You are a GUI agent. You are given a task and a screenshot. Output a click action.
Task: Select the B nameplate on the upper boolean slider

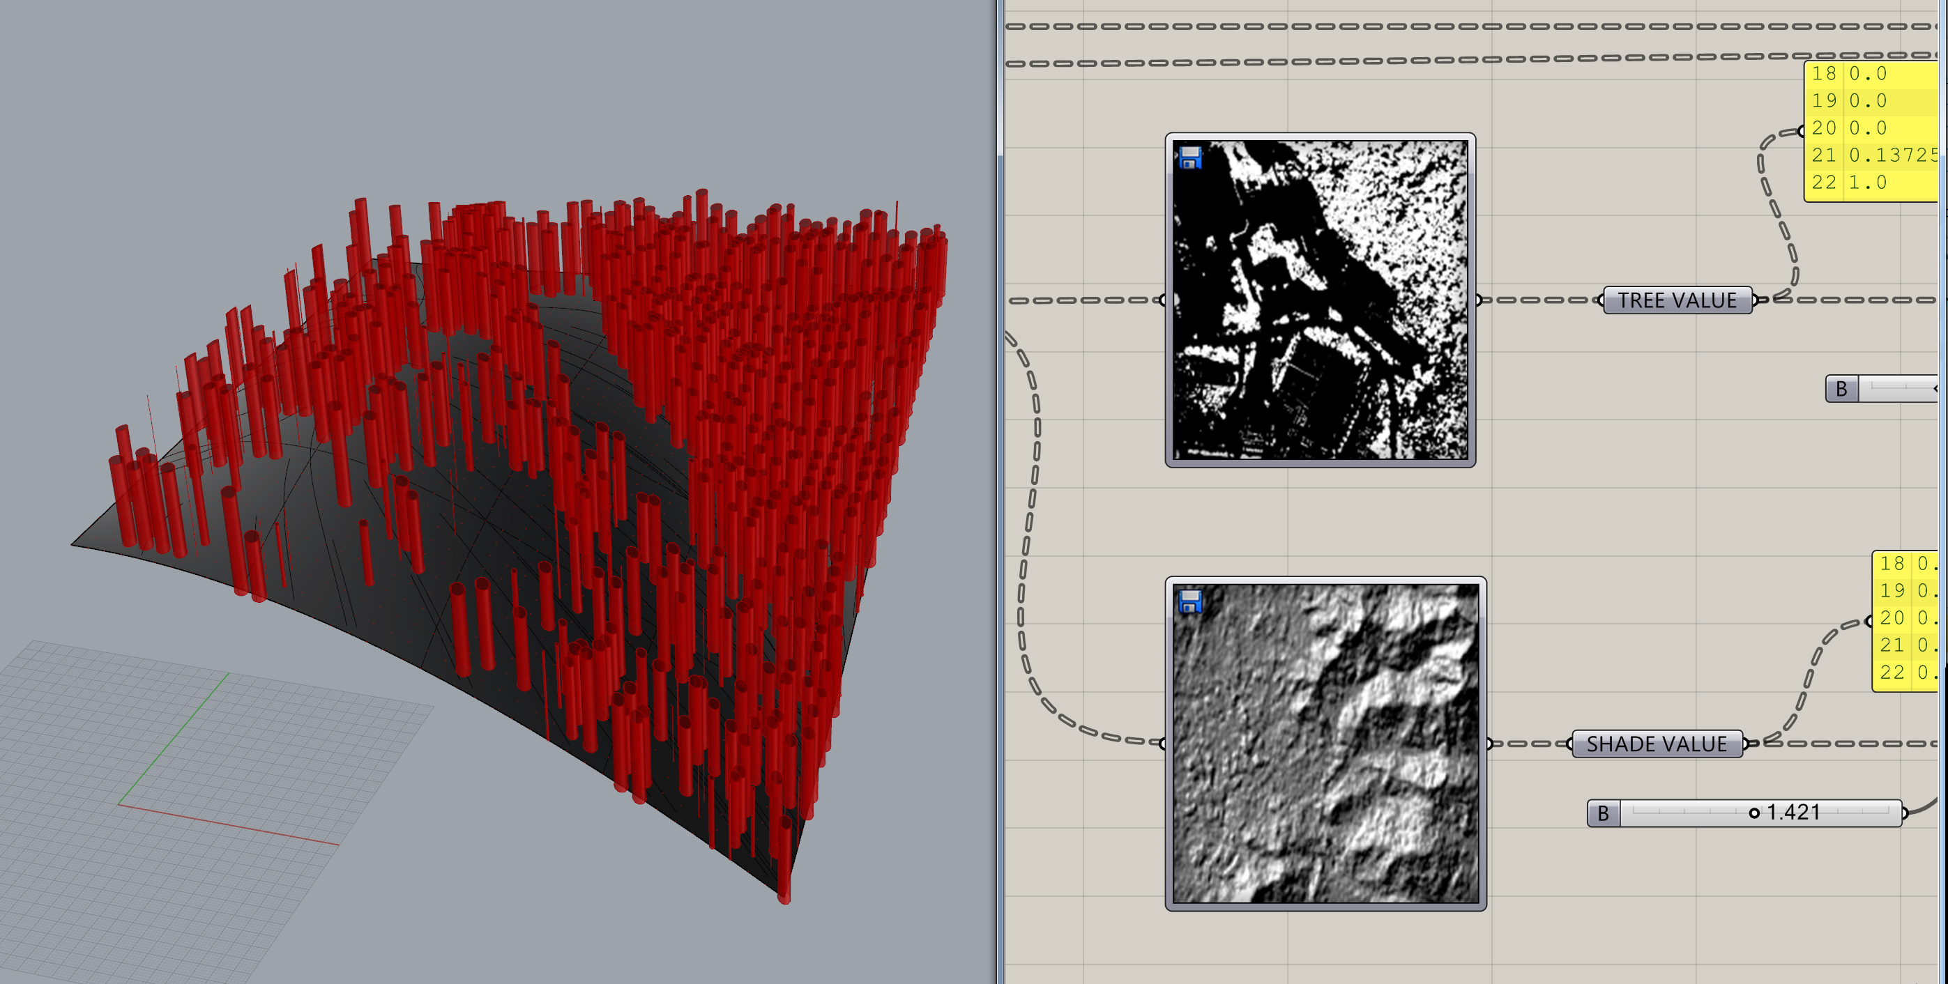coord(1841,390)
